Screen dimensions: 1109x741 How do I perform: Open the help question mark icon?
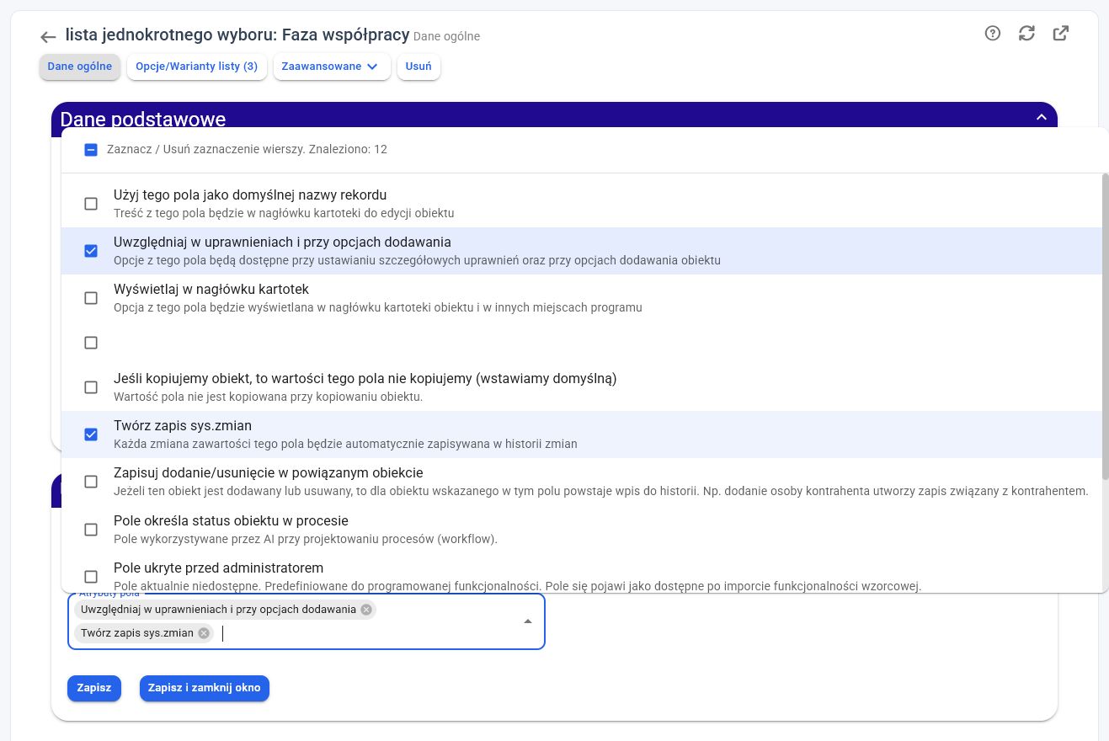point(993,34)
